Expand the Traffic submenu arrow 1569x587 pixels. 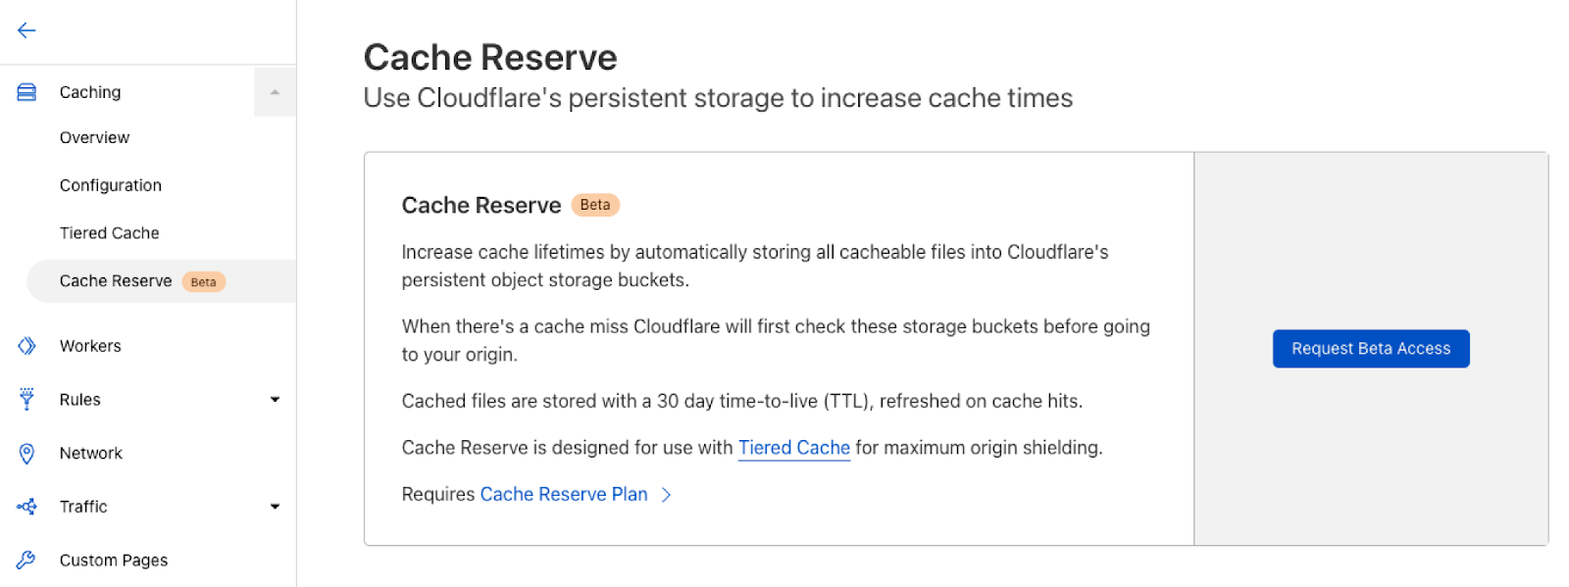pos(275,507)
